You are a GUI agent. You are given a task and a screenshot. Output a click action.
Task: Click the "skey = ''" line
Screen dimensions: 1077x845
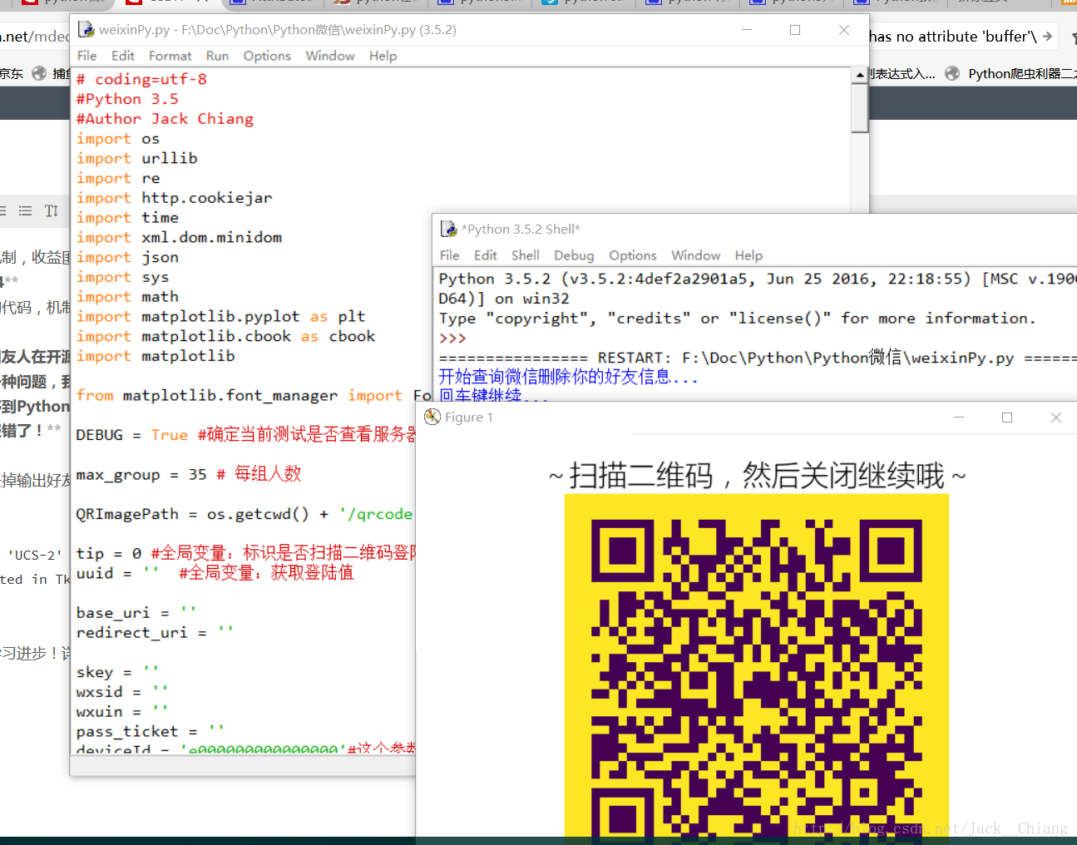click(x=117, y=672)
